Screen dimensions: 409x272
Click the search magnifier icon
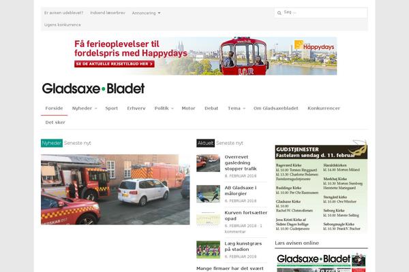coord(279,13)
